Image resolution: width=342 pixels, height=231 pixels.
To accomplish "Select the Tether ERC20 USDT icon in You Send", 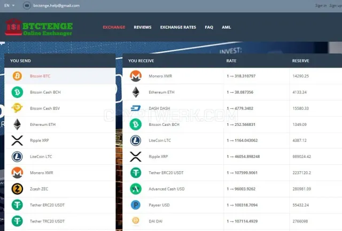I will click(17, 205).
